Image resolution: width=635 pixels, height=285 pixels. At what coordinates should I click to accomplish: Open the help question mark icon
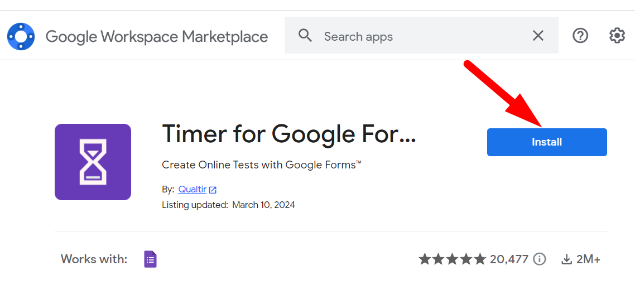click(x=580, y=36)
